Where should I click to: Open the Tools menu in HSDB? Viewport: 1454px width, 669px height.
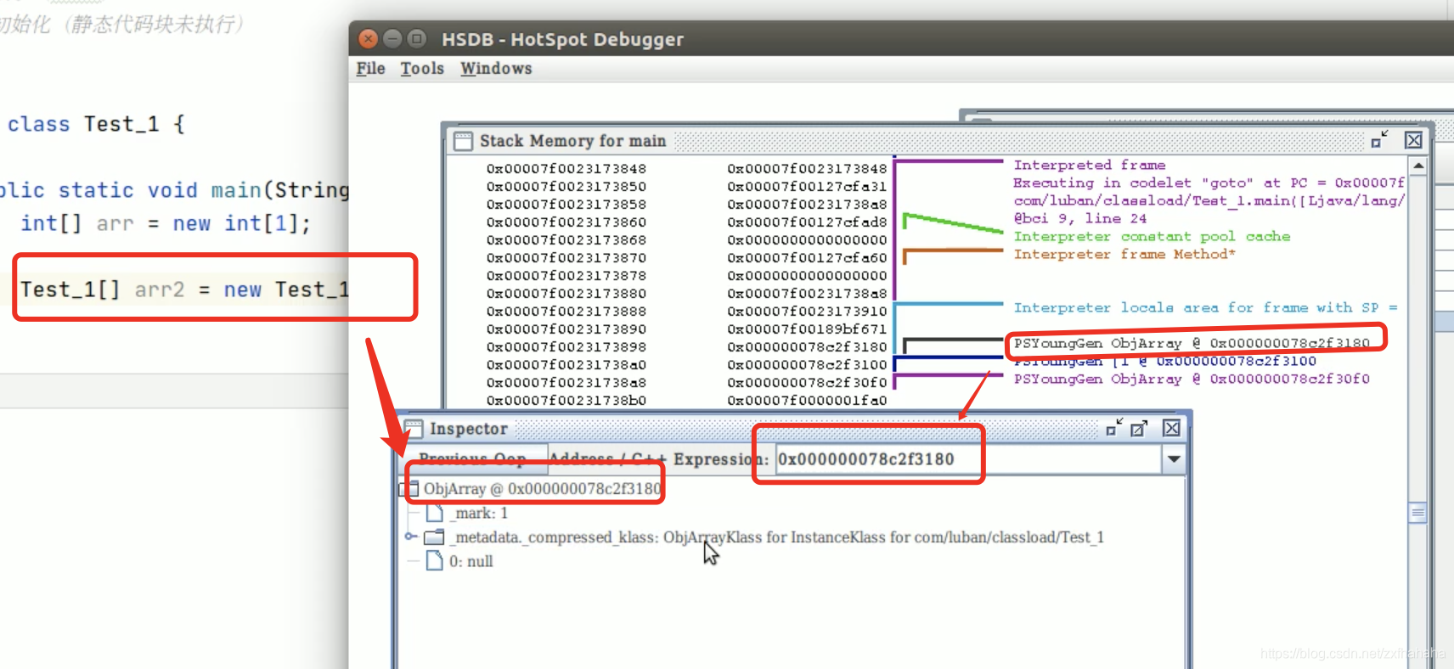422,69
